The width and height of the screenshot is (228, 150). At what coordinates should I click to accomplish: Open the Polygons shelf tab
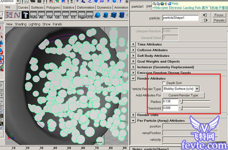[53, 7]
